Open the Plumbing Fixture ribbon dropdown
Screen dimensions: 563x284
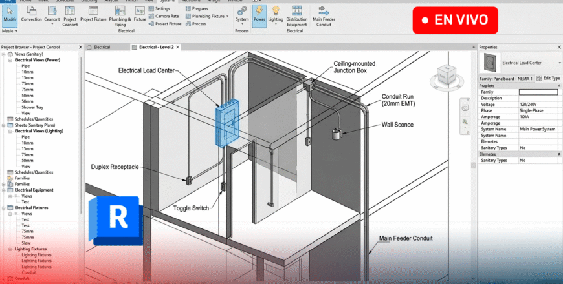[228, 16]
